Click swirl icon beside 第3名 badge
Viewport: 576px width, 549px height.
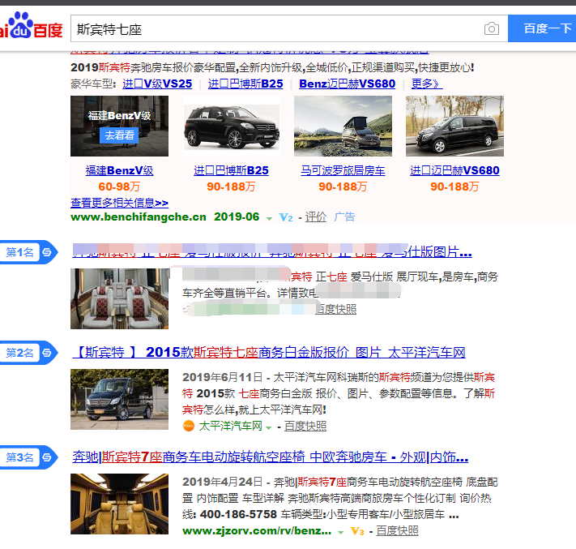(47, 457)
